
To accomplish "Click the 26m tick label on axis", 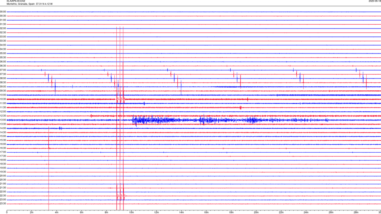I will click(x=331, y=212).
